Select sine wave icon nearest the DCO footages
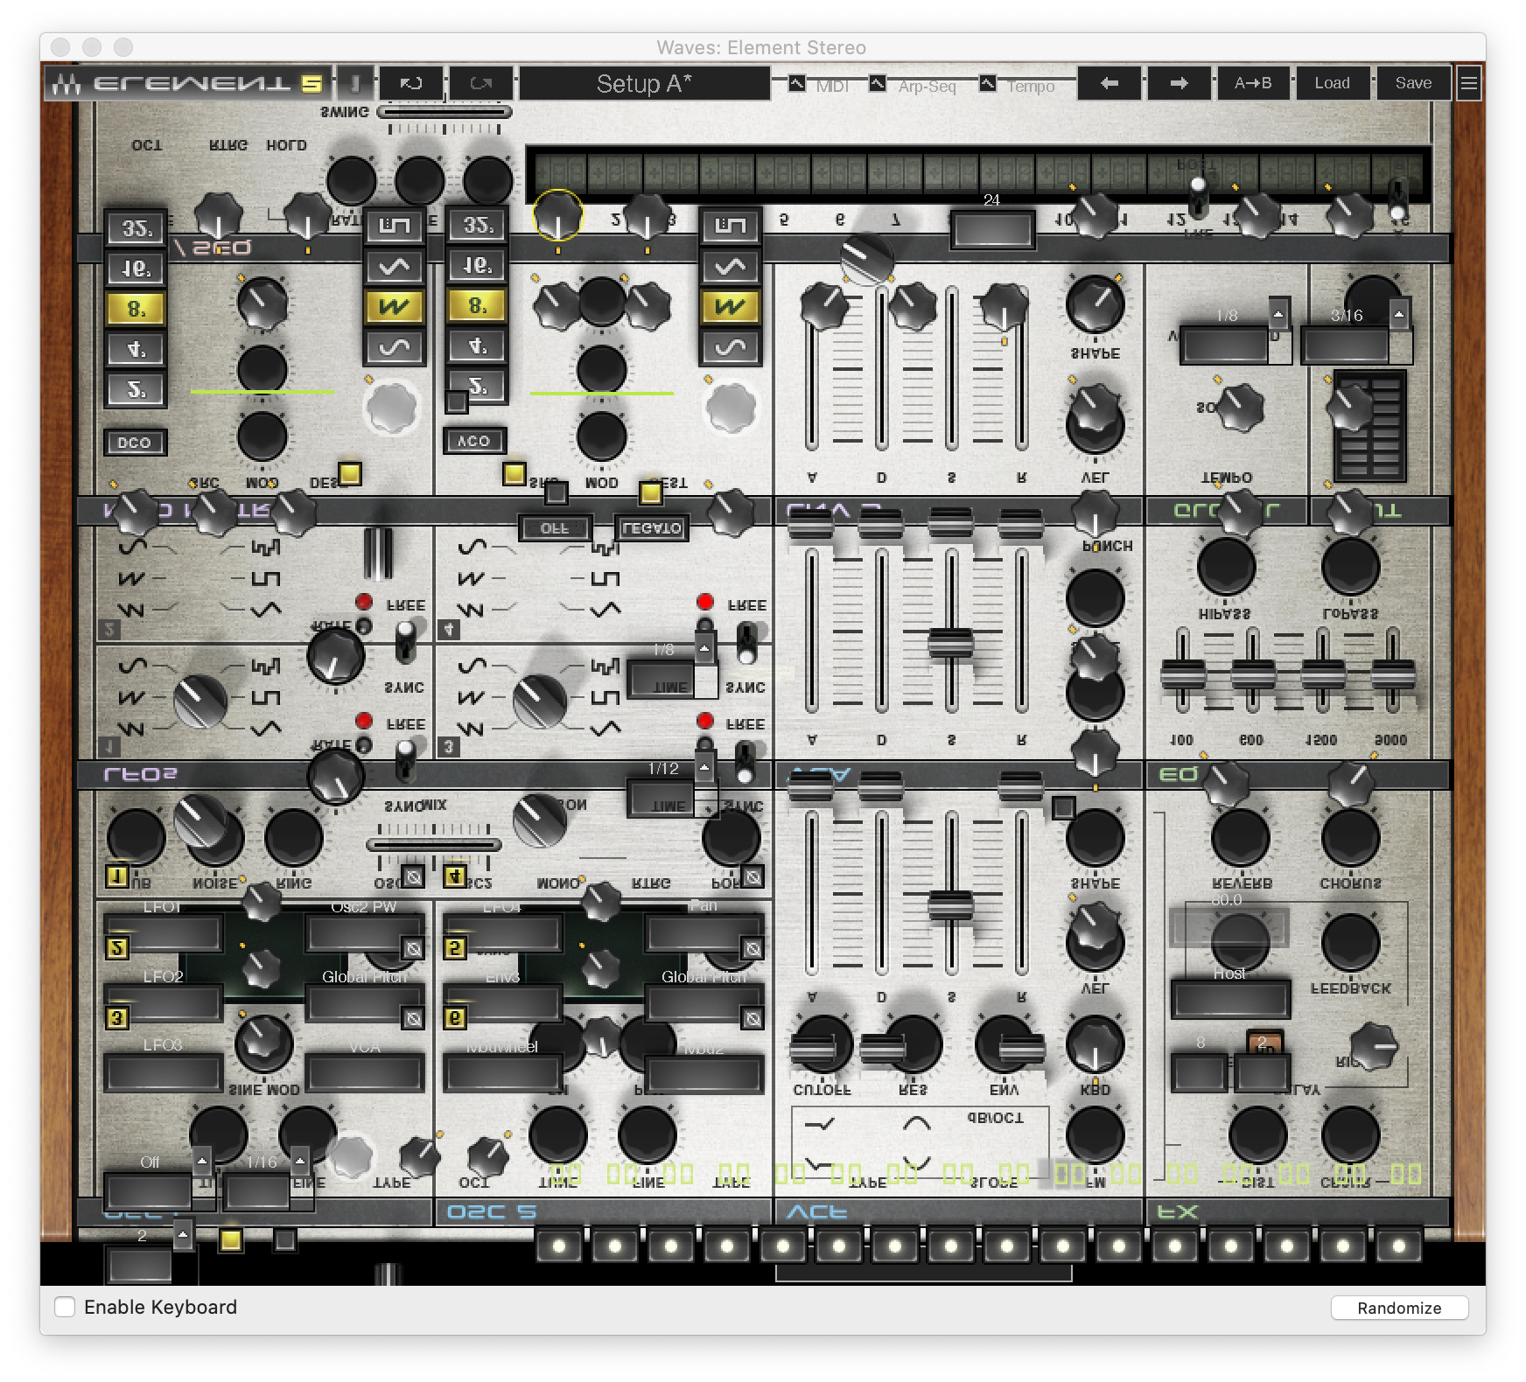This screenshot has width=1526, height=1382. point(395,347)
